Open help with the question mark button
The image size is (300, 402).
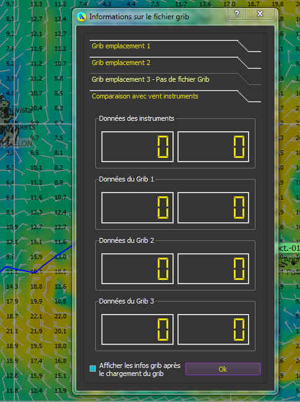[237, 14]
